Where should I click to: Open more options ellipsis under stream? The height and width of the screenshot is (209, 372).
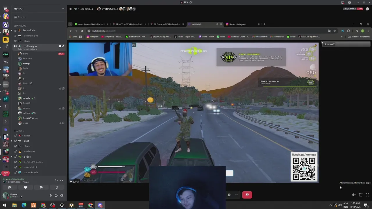click(237, 195)
